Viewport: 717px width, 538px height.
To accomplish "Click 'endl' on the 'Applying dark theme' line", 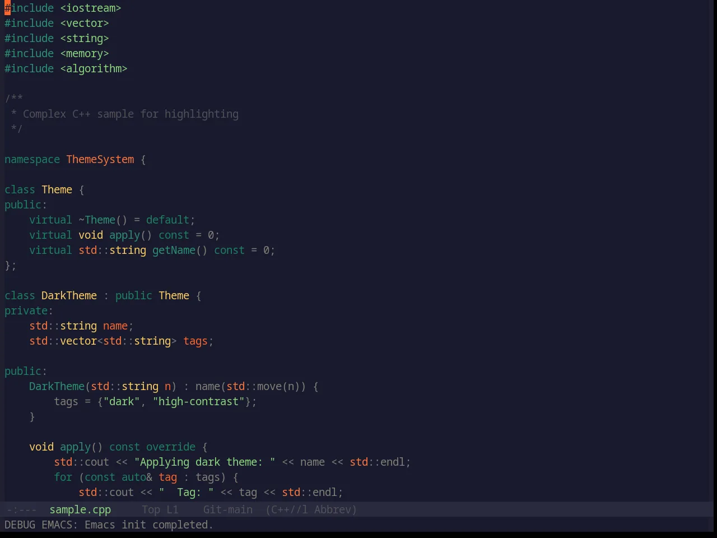I will point(393,462).
